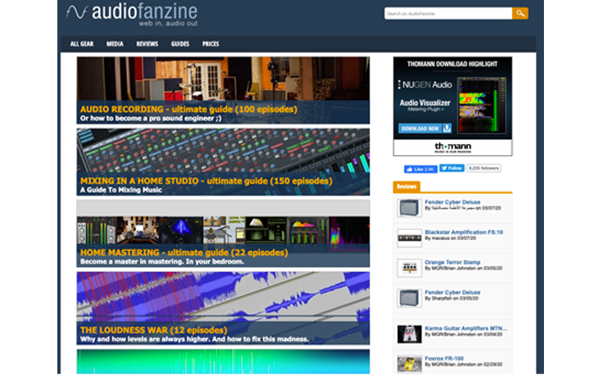
Task: Click the Facebook Like button
Action: coord(421,169)
